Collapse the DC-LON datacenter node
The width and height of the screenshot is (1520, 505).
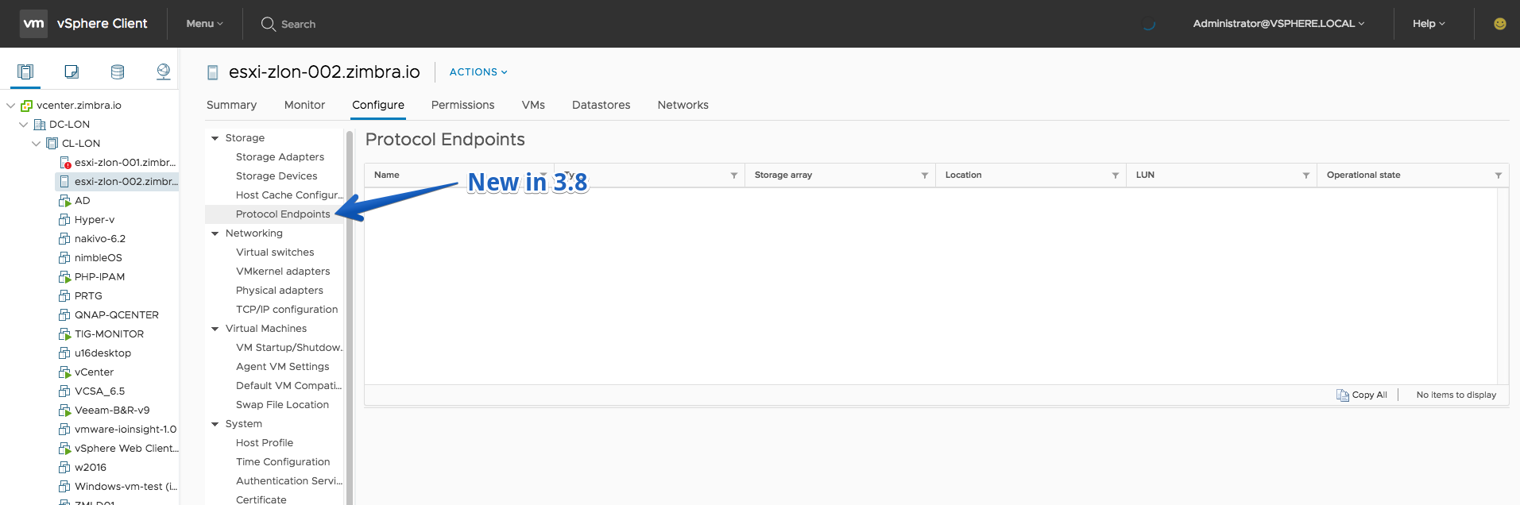pos(23,125)
